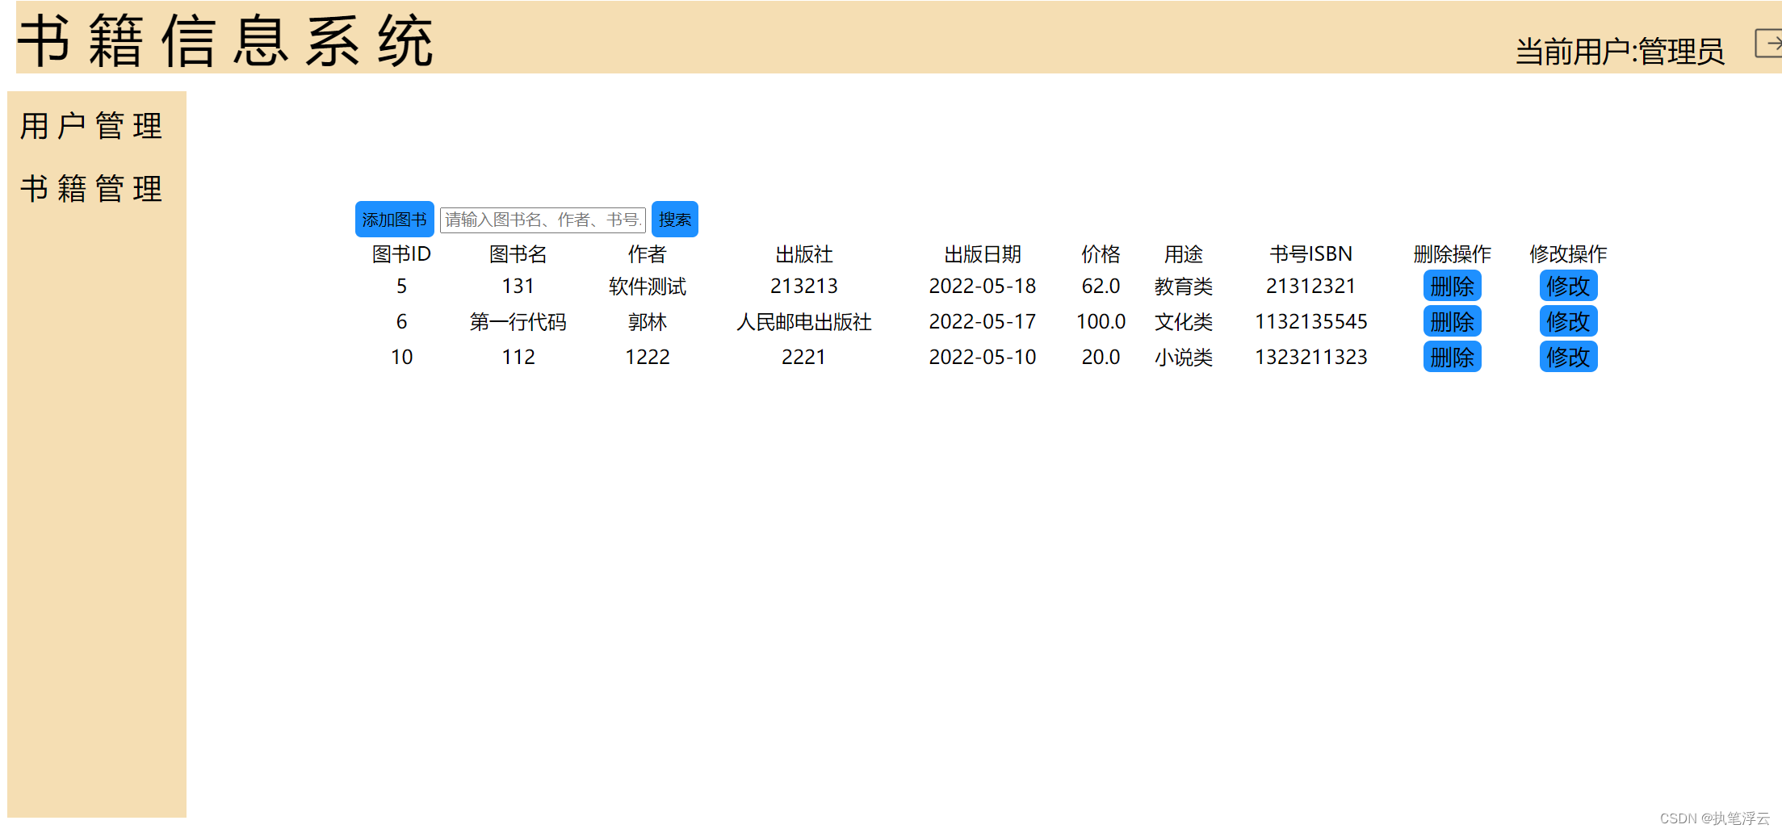This screenshot has height=833, width=1782.
Task: Select the date cell 2022-05-10
Action: click(x=983, y=358)
